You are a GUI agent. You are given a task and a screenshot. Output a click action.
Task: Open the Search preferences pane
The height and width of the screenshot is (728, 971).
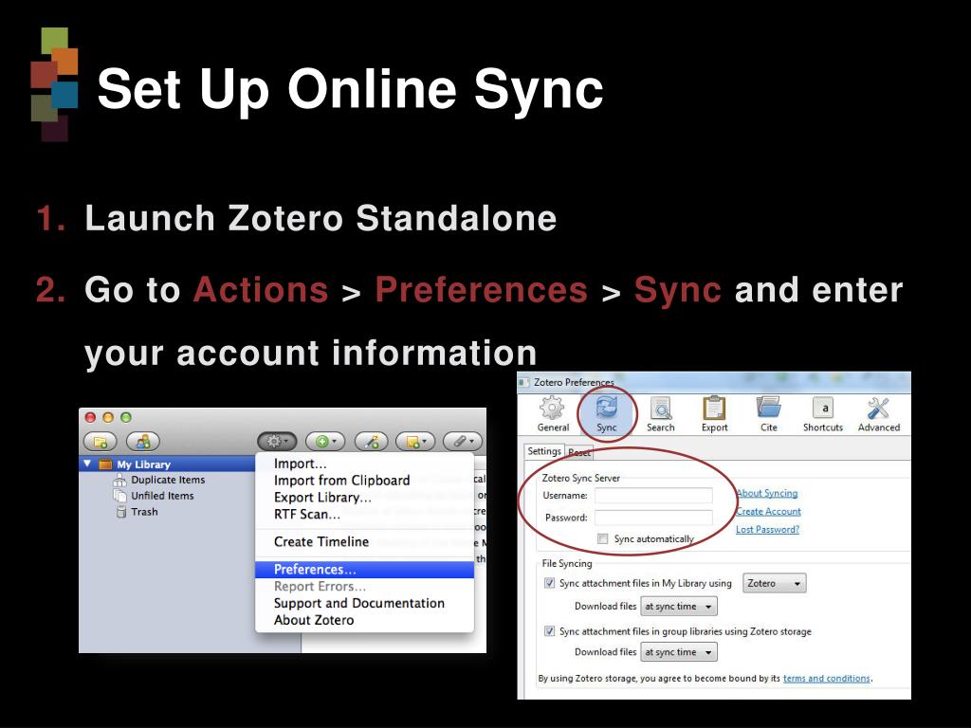661,414
